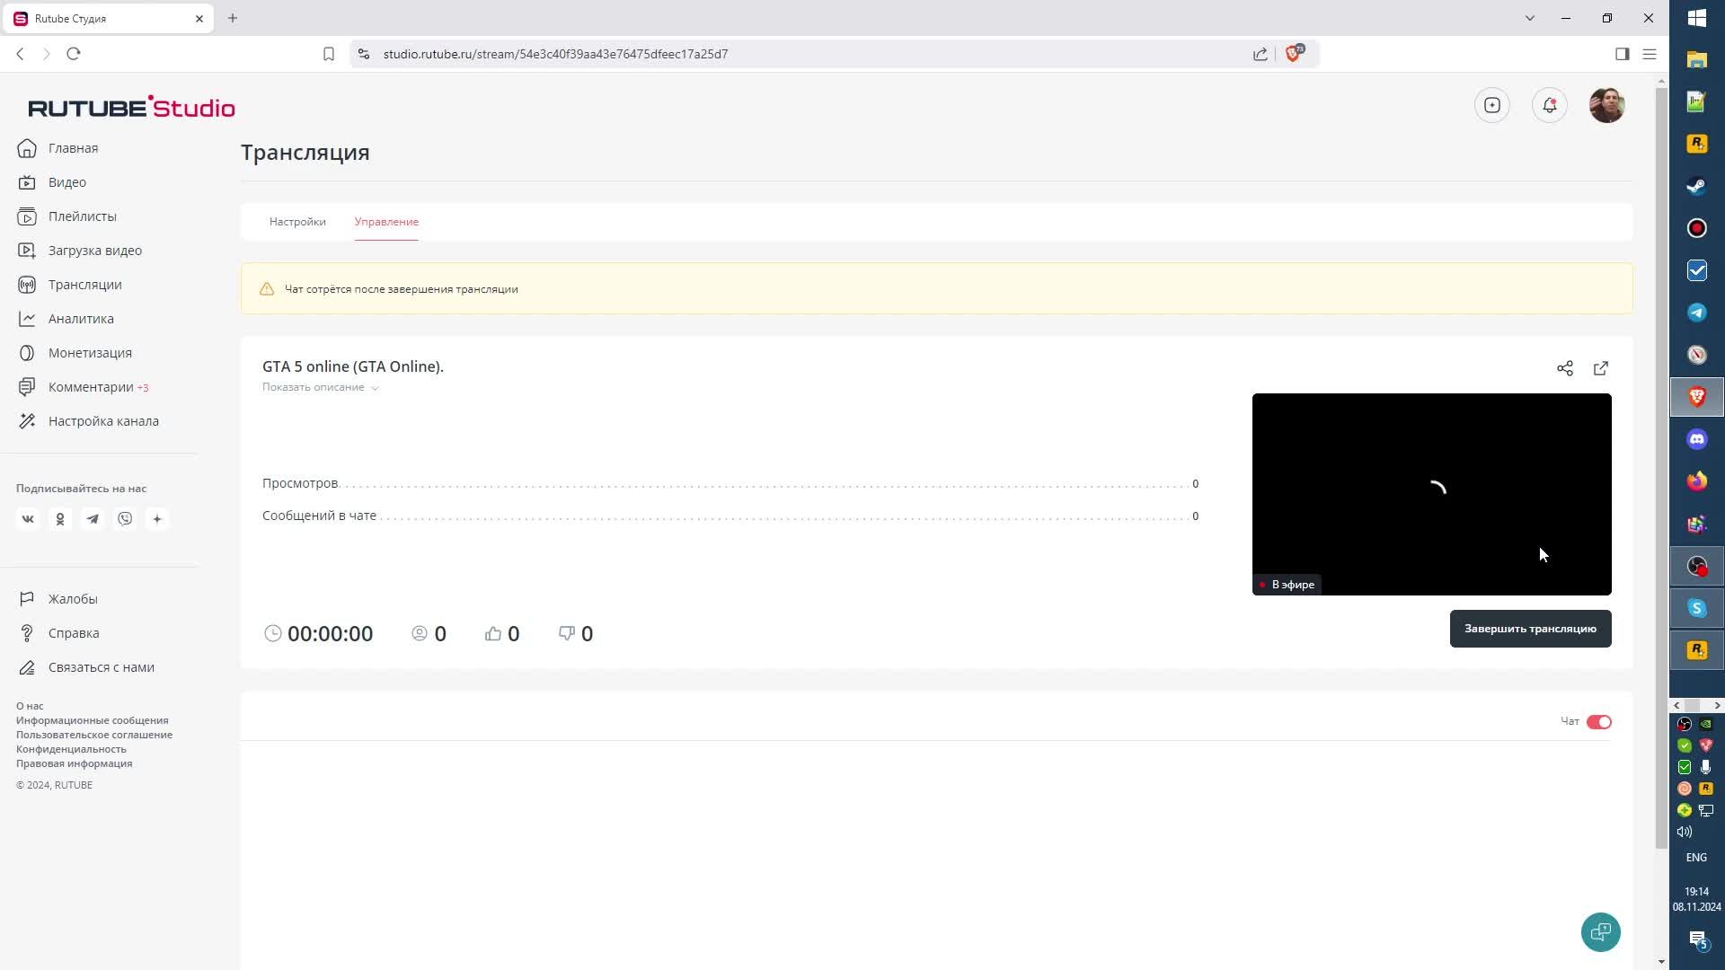Viewport: 1725px width, 970px height.
Task: Open the notifications bell
Action: click(1549, 105)
